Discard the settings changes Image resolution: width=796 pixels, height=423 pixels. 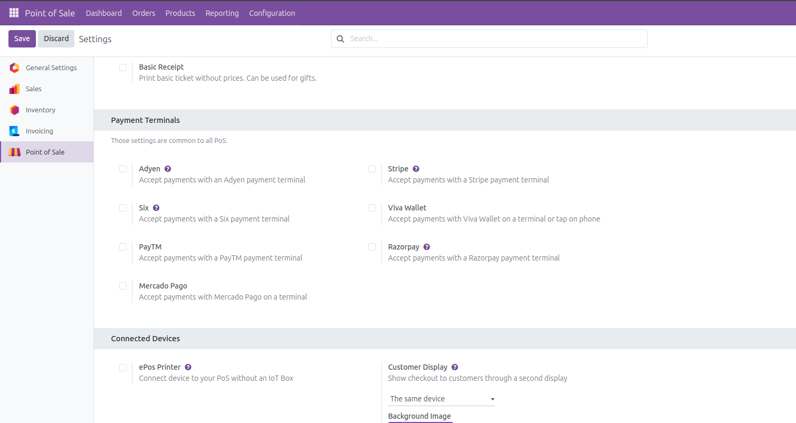point(56,39)
